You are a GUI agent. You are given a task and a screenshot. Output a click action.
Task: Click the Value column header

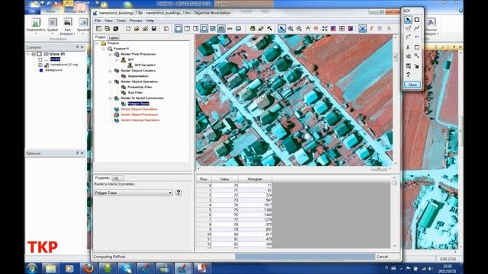pyautogui.click(x=224, y=180)
